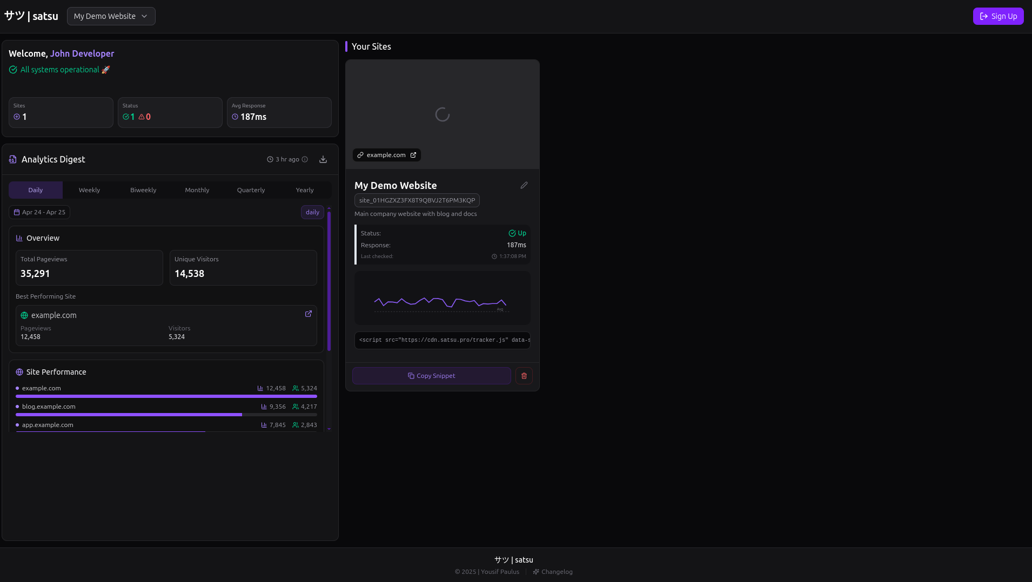The width and height of the screenshot is (1032, 582).
Task: Click the daily badge
Action: (x=312, y=212)
